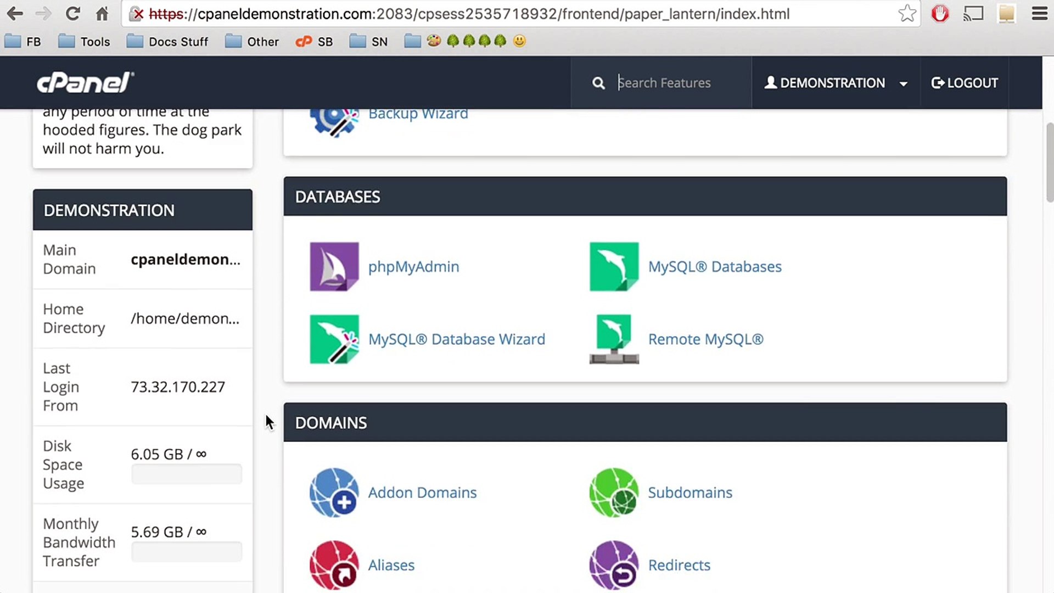
Task: Click the yellow note extension icon
Action: [1007, 14]
